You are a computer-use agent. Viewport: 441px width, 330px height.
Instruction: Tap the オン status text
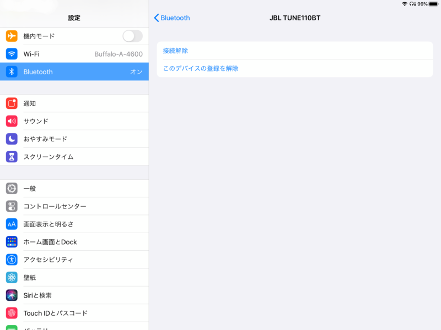pyautogui.click(x=136, y=72)
